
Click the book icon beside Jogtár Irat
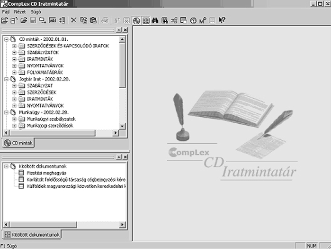click(x=13, y=79)
